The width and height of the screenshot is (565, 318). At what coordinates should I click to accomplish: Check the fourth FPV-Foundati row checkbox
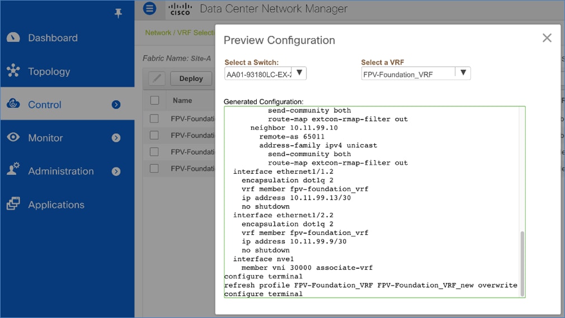pos(154,168)
